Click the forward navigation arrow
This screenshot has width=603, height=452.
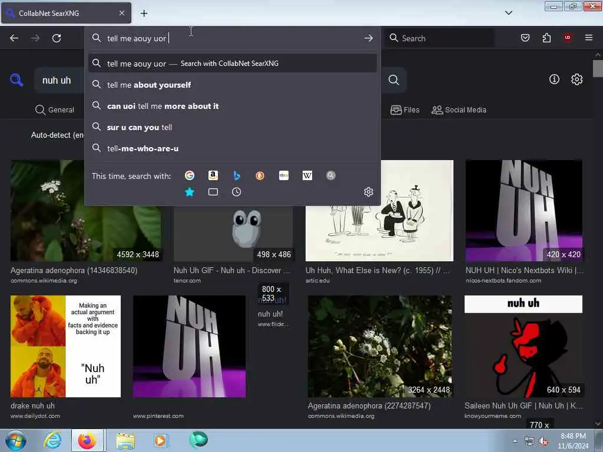pos(35,38)
